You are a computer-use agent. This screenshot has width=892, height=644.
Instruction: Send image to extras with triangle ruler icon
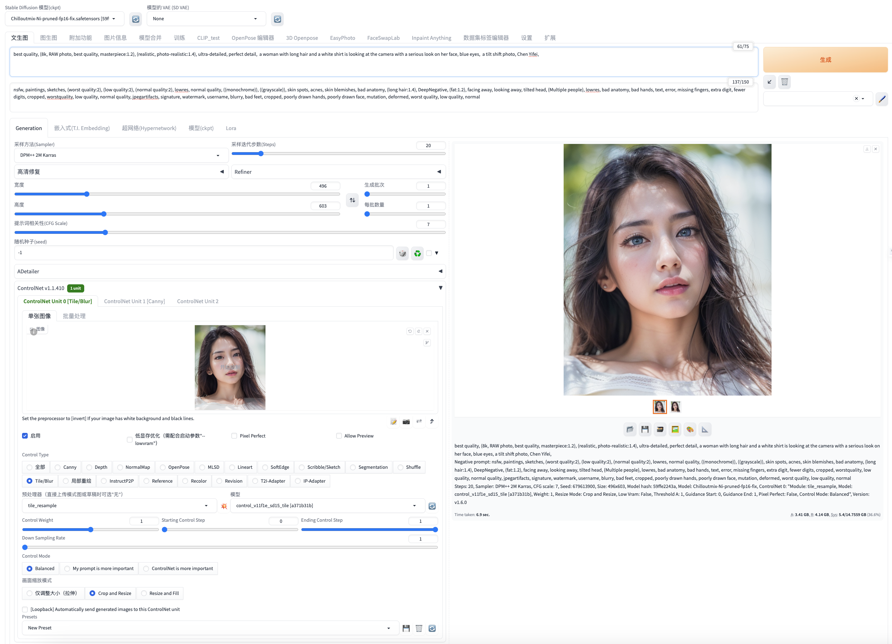coord(705,429)
